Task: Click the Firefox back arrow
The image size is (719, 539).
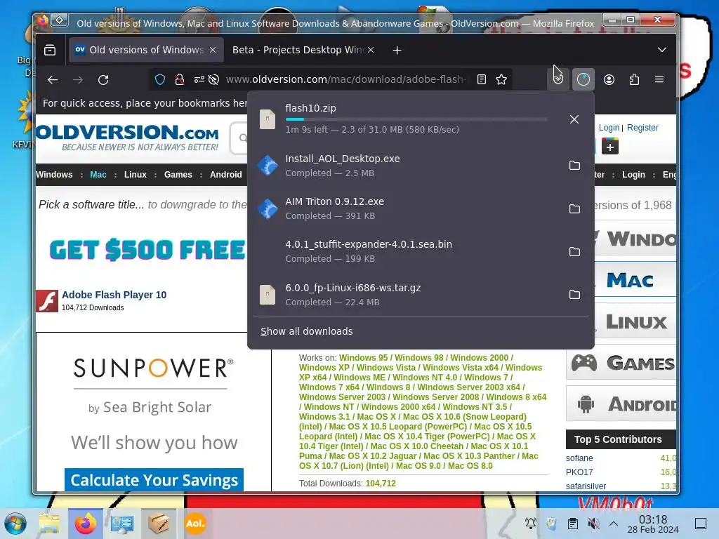Action: 52,80
